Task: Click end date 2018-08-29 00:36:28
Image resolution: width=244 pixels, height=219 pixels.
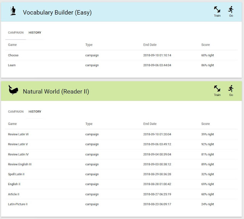Action: coord(157,174)
